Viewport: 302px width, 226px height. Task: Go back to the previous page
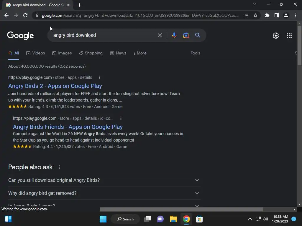tap(6, 15)
